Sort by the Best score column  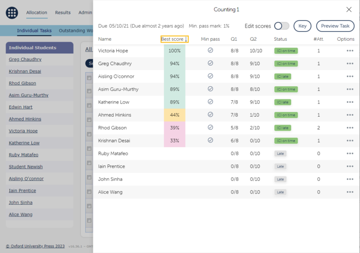pos(174,39)
